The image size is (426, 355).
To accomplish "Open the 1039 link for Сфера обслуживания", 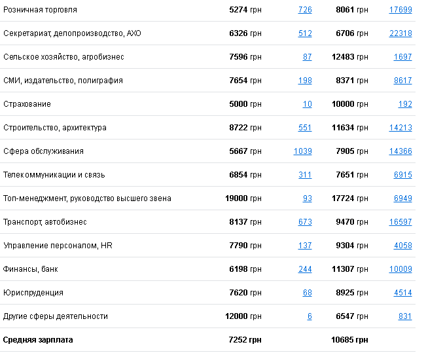I will coord(303,151).
